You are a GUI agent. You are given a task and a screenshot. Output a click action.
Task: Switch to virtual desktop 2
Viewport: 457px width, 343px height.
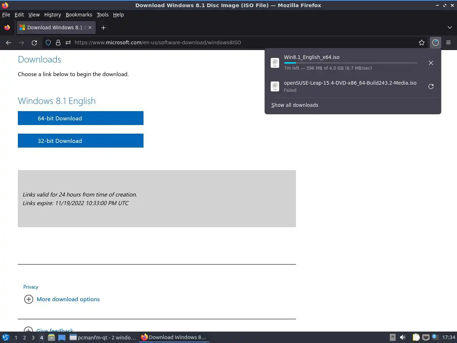point(24,337)
